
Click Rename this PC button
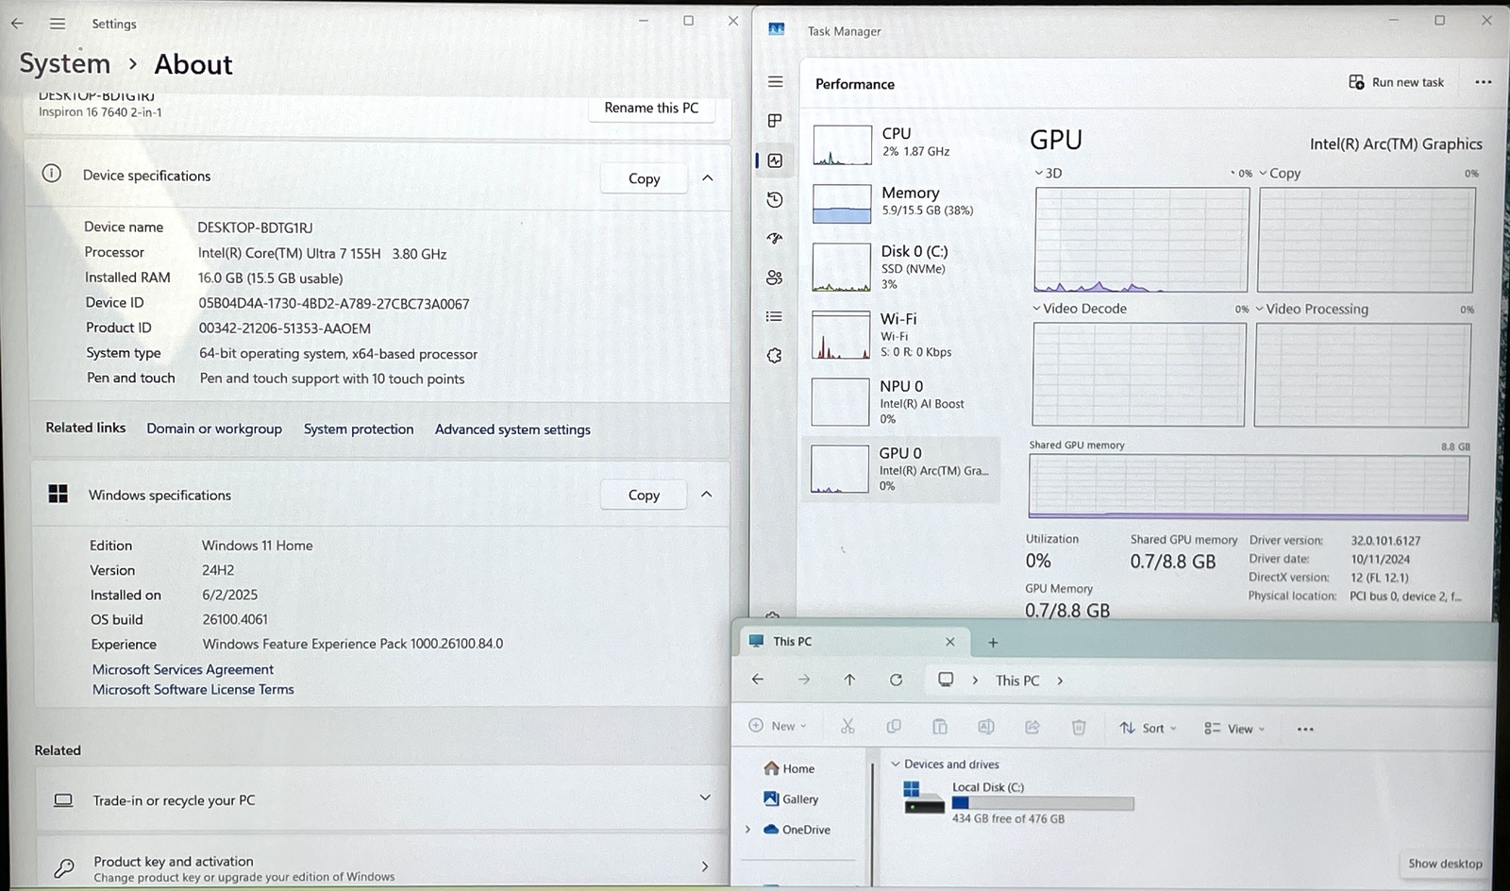point(651,108)
